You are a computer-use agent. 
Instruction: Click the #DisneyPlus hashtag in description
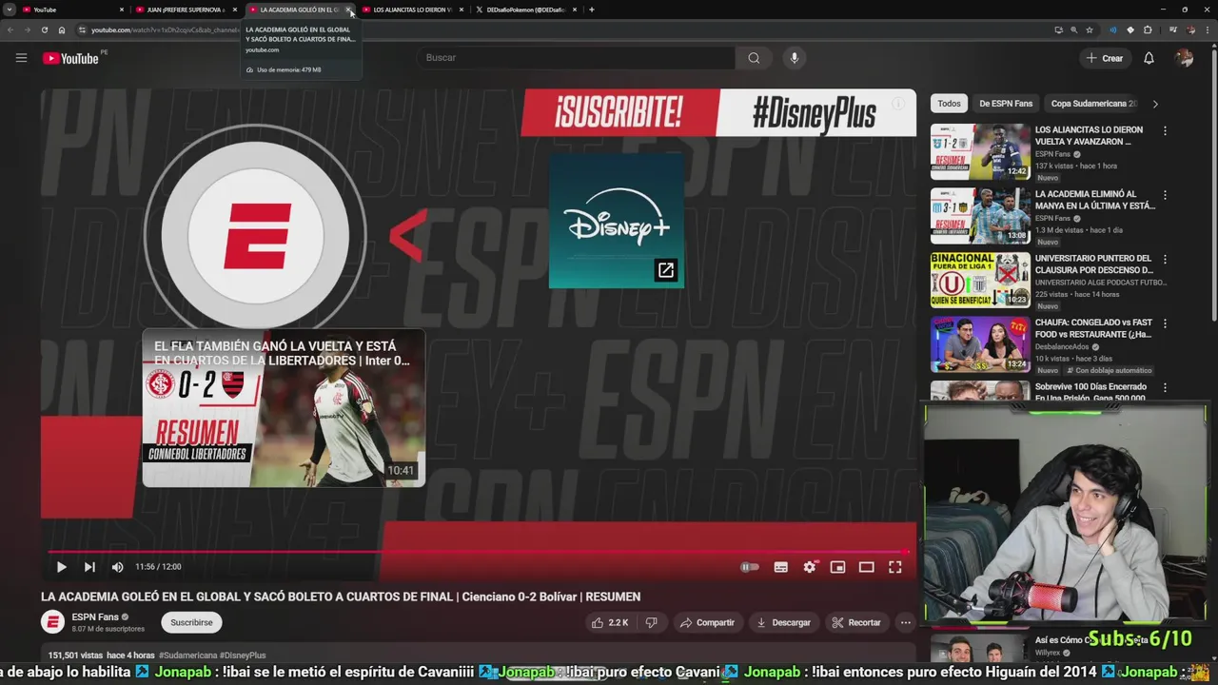pyautogui.click(x=243, y=656)
